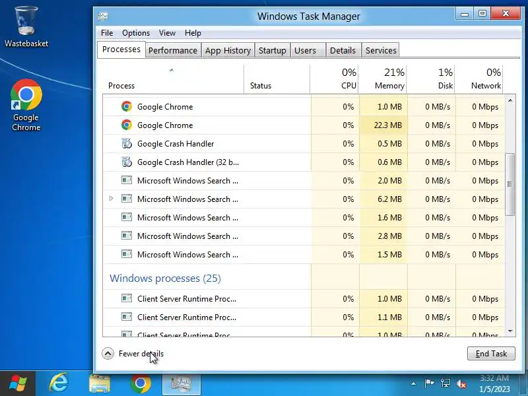The image size is (528, 396).
Task: Sort by the Status column header
Action: (277, 79)
